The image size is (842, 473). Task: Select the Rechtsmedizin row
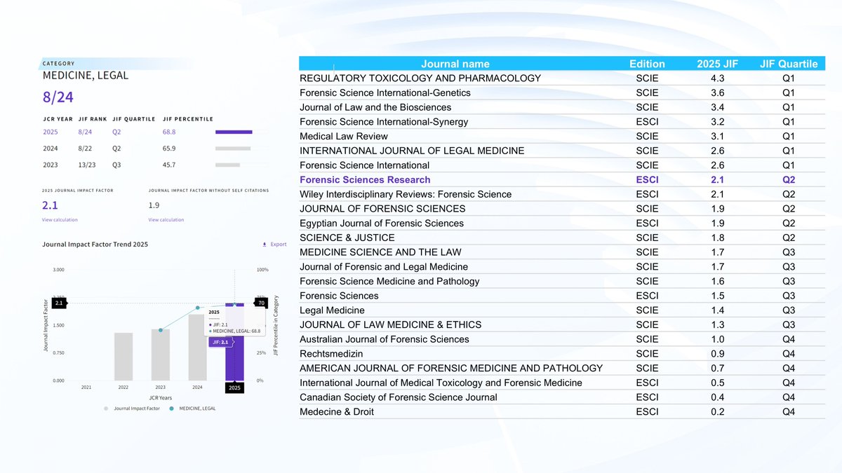tap(563, 353)
